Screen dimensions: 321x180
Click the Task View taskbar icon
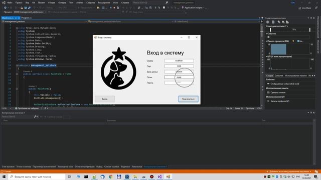(70, 176)
